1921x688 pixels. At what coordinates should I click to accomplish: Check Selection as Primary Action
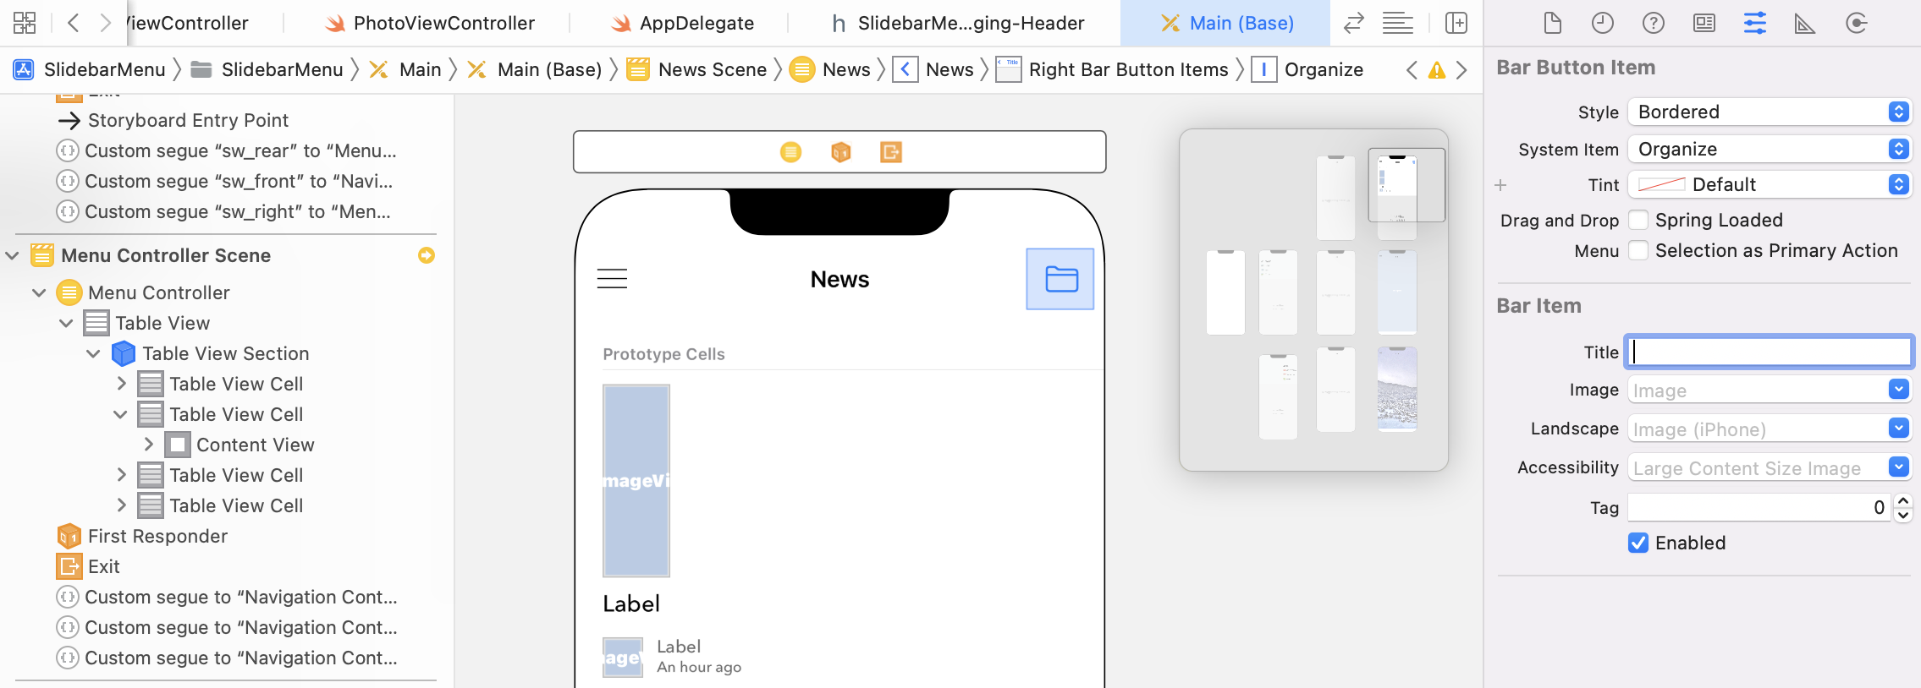(x=1638, y=251)
